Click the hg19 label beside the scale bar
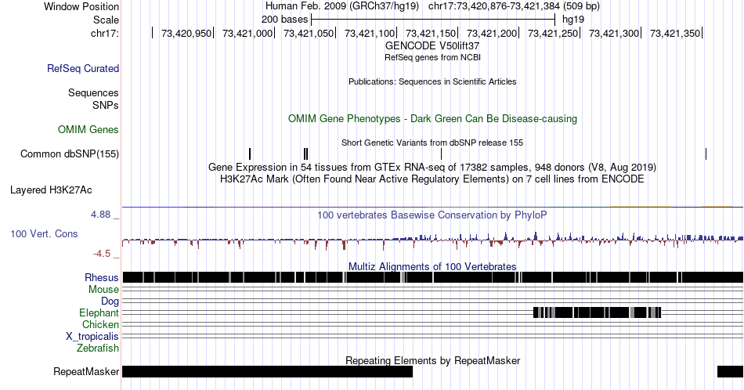Screen dimensions: 744x390 coord(573,20)
